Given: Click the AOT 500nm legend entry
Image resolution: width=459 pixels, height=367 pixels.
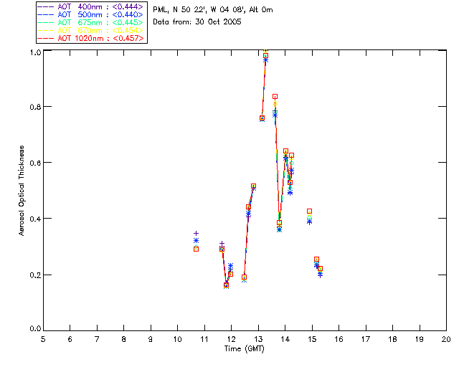Looking at the screenshot, I should tap(91, 14).
